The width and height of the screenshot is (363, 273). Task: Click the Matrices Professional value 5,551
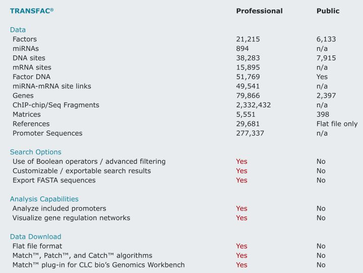[246, 115]
